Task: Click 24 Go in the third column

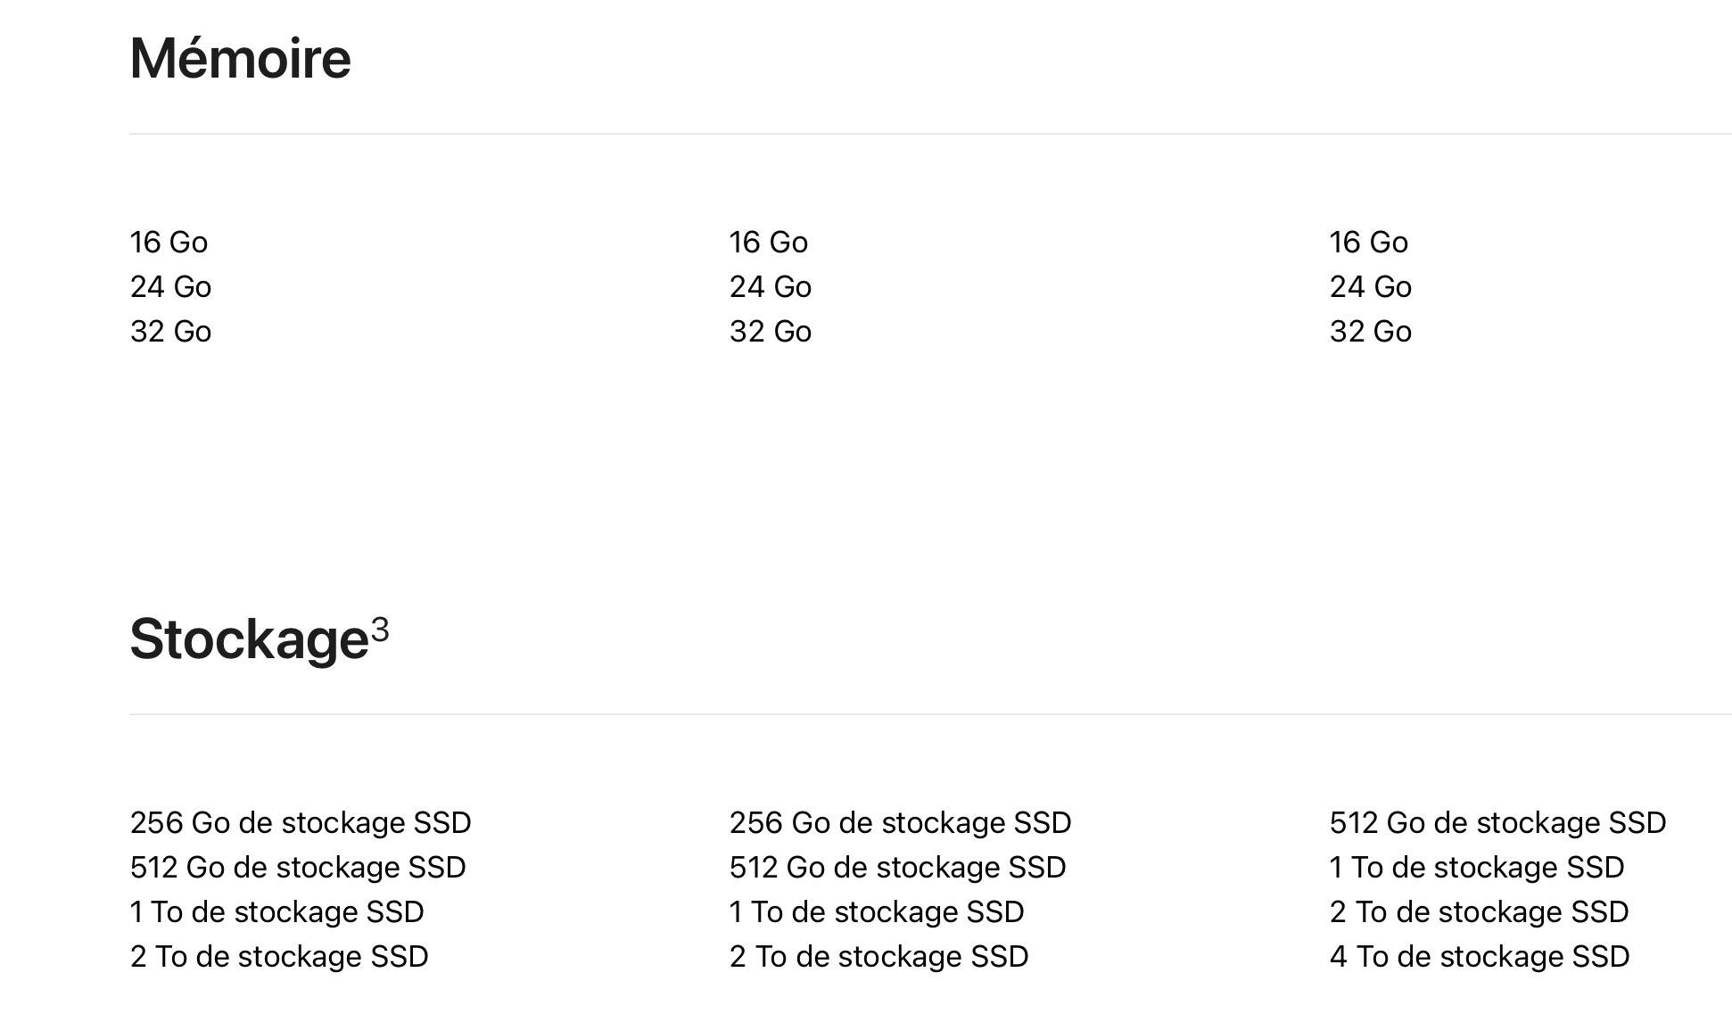Action: coord(1370,287)
